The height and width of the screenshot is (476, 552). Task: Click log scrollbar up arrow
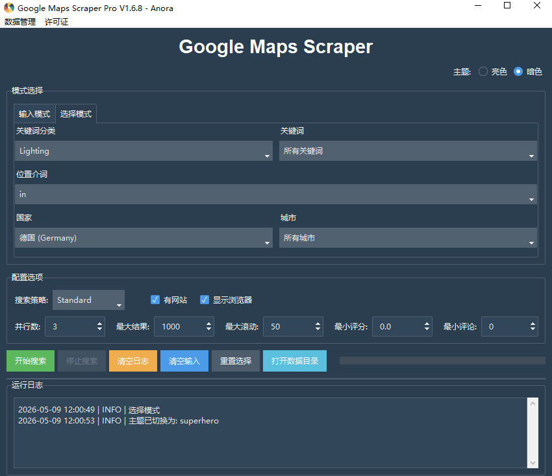[533, 403]
